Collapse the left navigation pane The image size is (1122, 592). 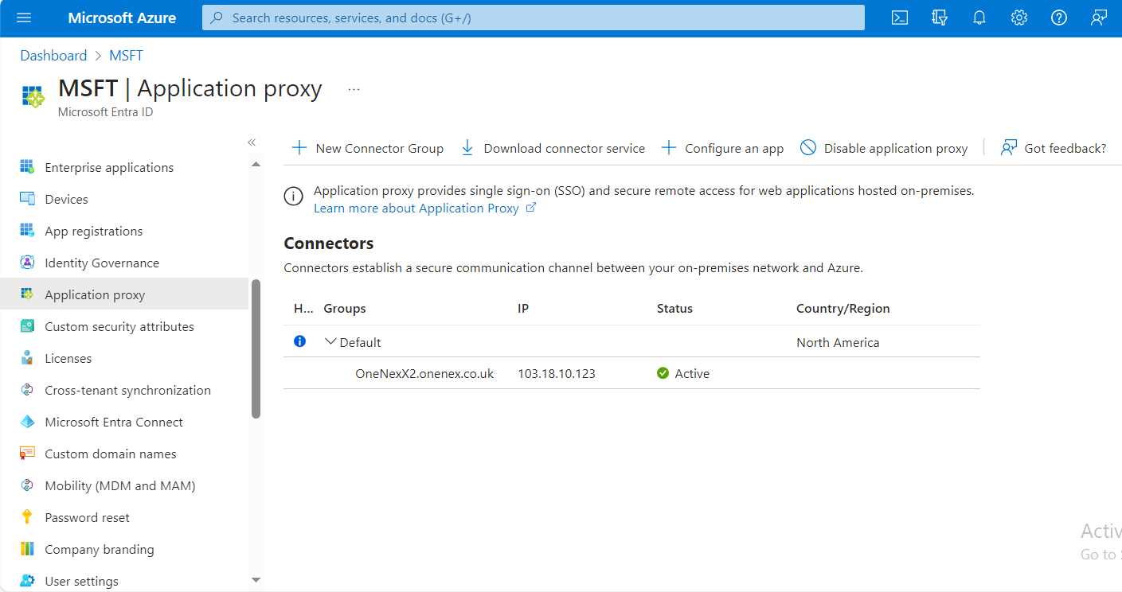coord(252,142)
